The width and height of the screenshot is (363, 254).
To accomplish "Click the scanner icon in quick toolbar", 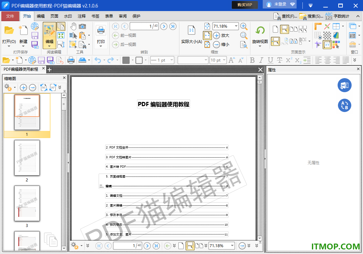I will (82, 60).
